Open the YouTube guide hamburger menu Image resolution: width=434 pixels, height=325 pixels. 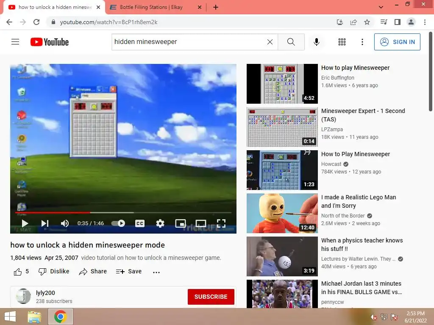(15, 42)
